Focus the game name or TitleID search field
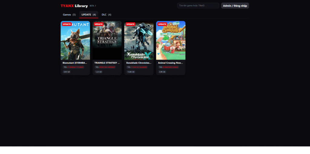 coord(198,5)
